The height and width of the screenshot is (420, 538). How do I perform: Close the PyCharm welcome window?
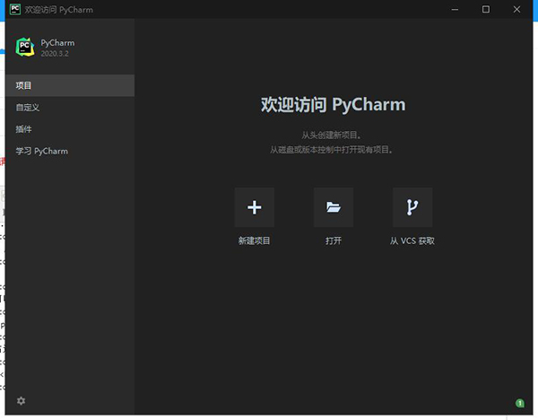tap(516, 10)
